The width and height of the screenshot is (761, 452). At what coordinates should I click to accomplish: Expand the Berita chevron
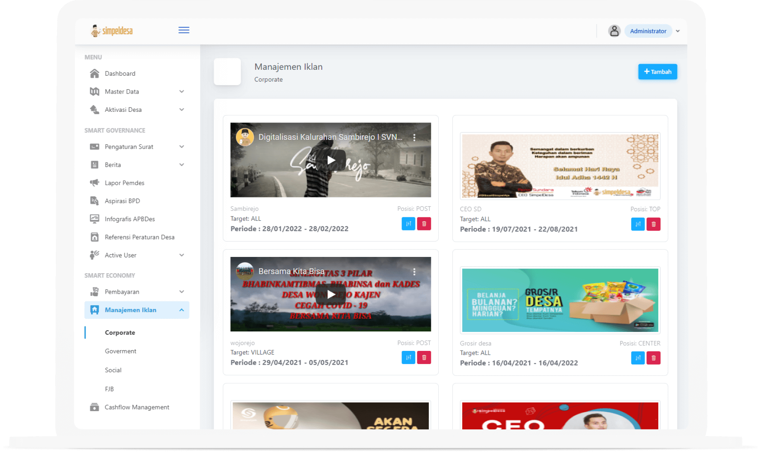click(182, 165)
